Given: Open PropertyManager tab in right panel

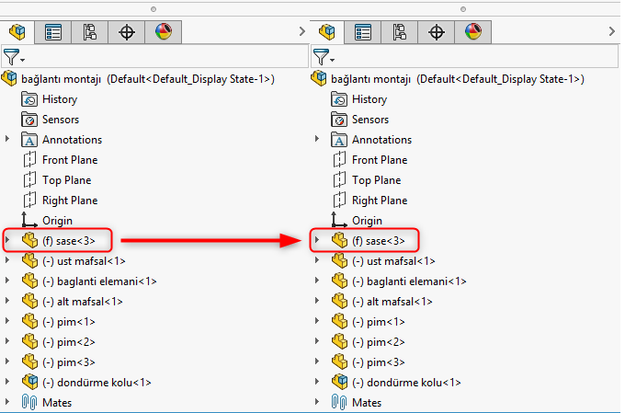Looking at the screenshot, I should (x=363, y=32).
